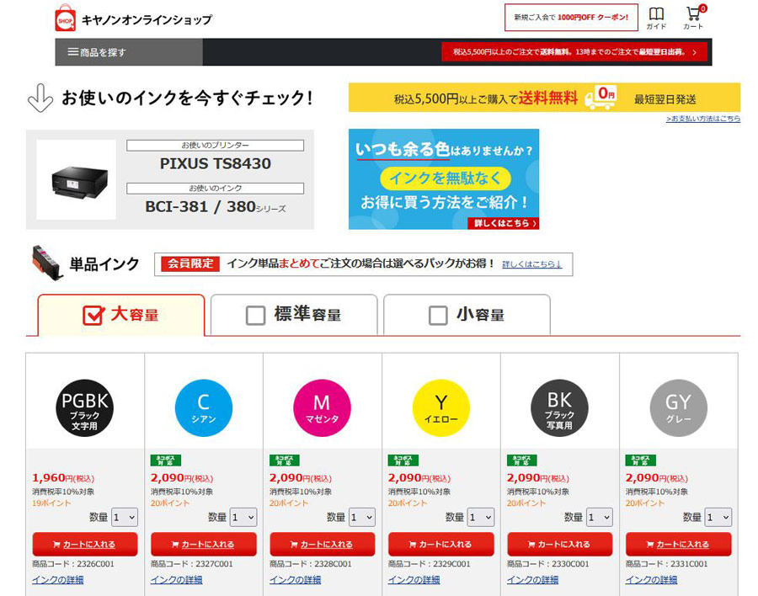Viewport: 758px width, 596px height.
Task: Select the PGBK black ink circle
Action: [84, 407]
